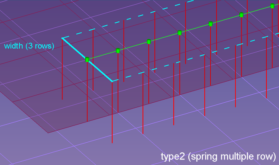Select the 'type2 (spring multiple row)' caption
279x165 pixels.
click(218, 157)
